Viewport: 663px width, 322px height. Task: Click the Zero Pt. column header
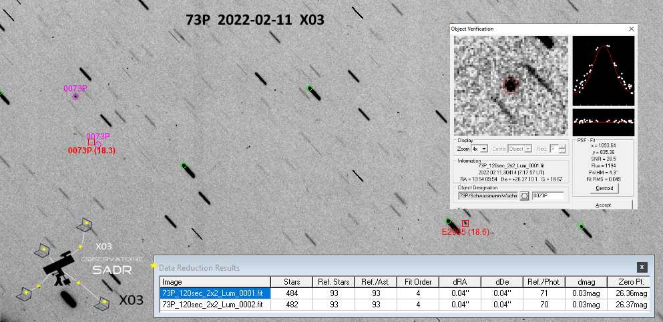point(628,282)
